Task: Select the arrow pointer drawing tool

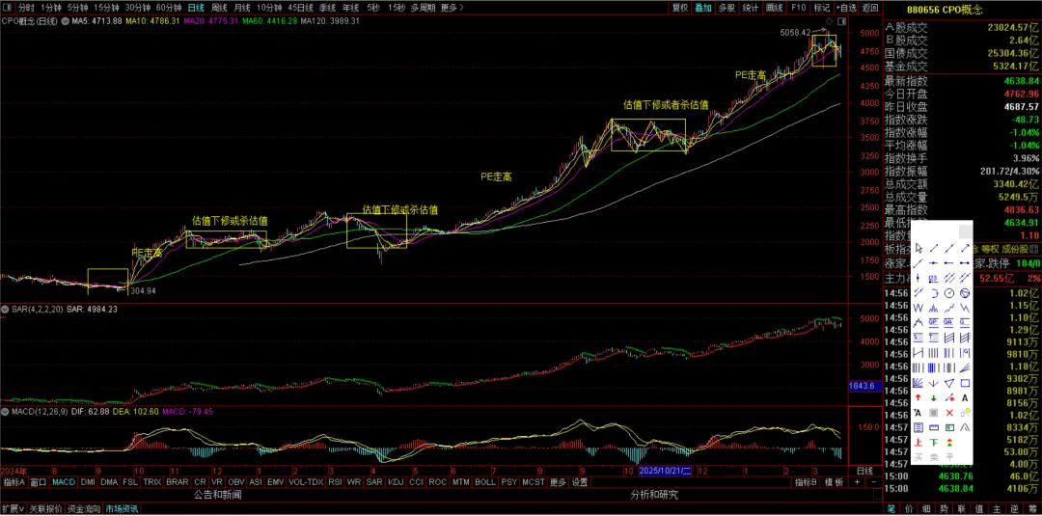Action: (x=919, y=248)
